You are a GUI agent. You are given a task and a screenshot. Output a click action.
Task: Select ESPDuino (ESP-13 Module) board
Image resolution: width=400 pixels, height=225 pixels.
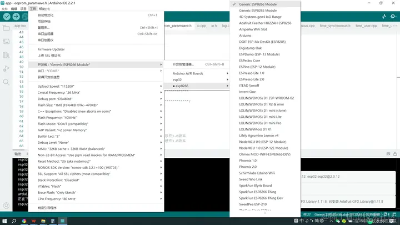tap(265, 54)
